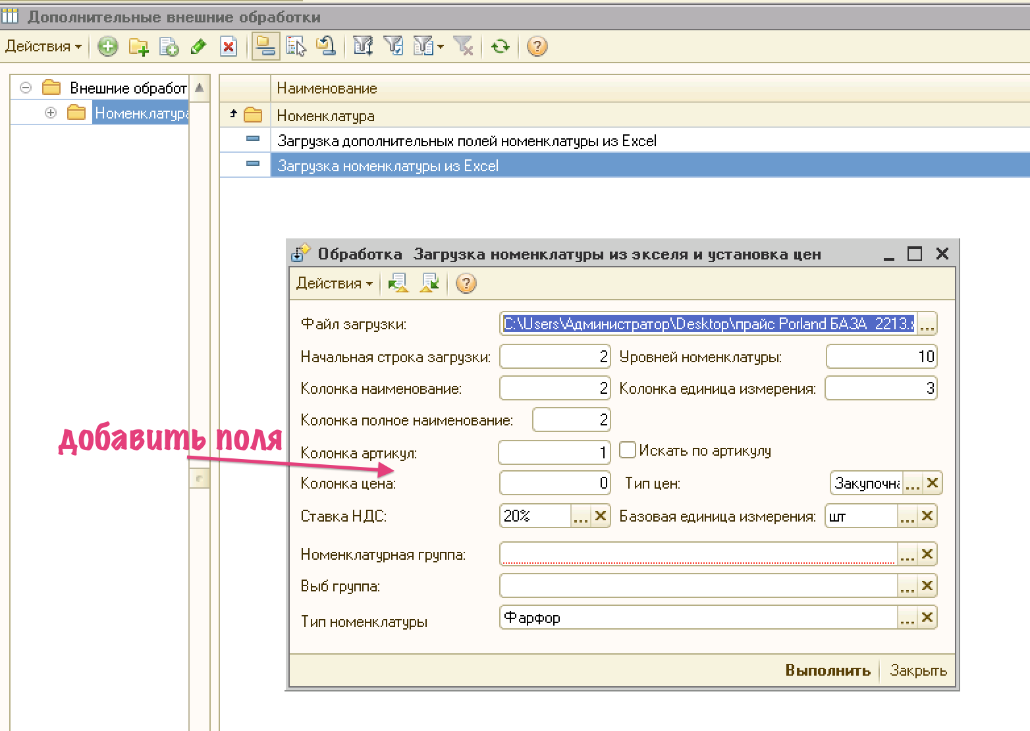
Task: Toggle hierarchical view icon in main toolbar
Action: coord(265,47)
